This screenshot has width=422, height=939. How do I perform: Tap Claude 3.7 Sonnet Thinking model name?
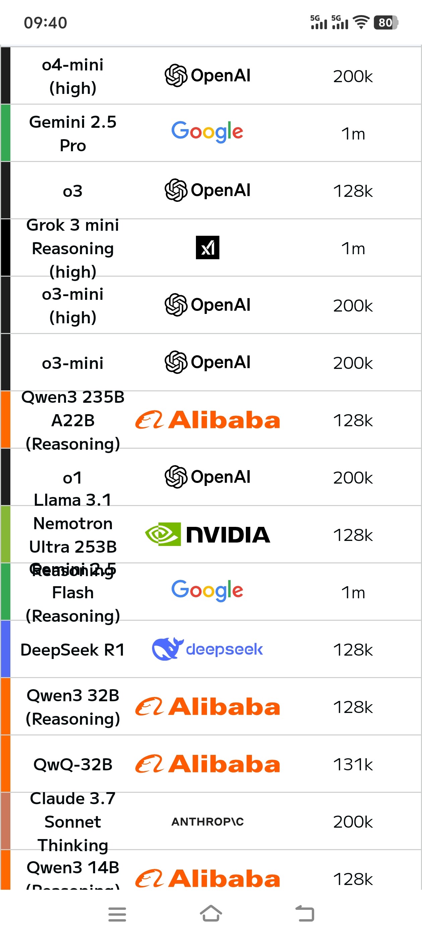click(73, 822)
